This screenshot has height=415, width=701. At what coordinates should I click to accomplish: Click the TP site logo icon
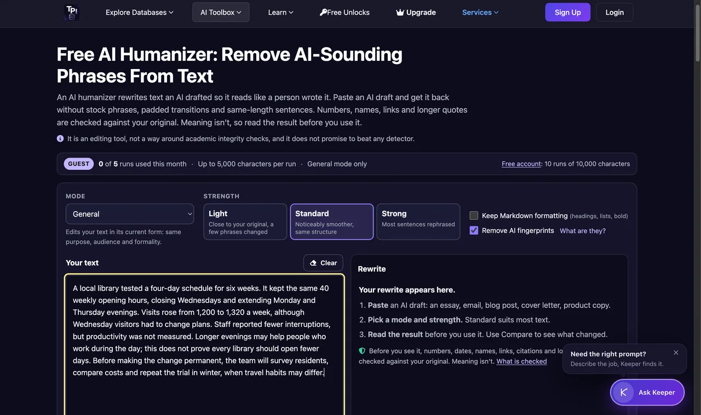coord(71,12)
